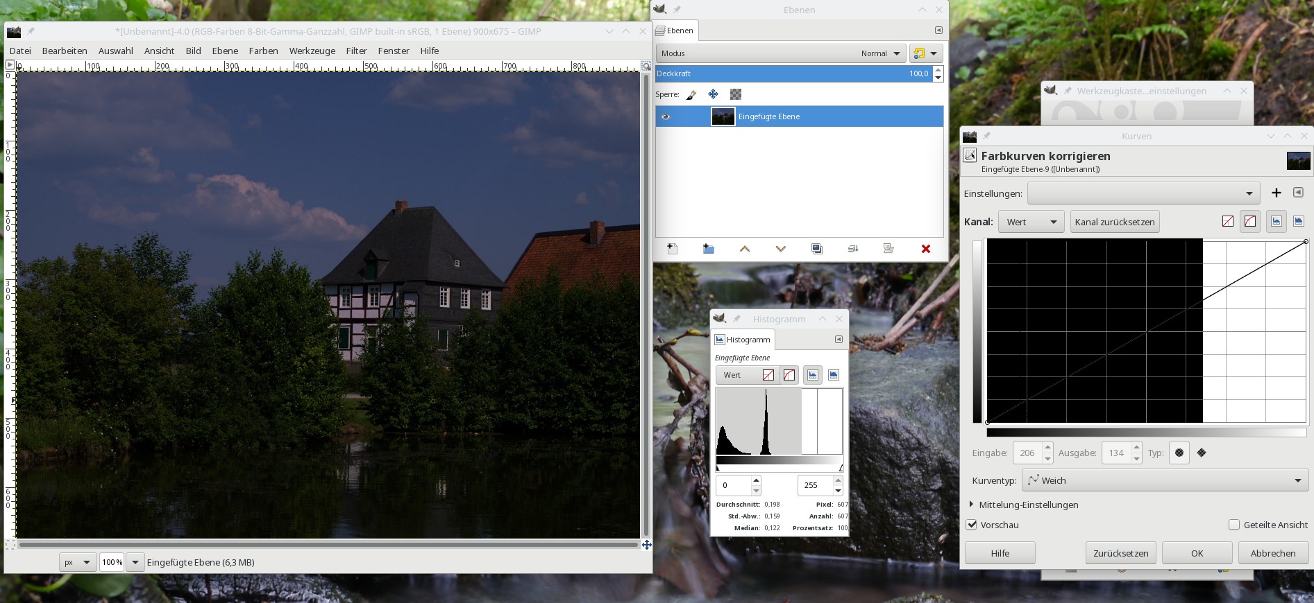This screenshot has height=603, width=1314.
Task: Click the lock alpha channel checkerboard icon
Action: [736, 94]
